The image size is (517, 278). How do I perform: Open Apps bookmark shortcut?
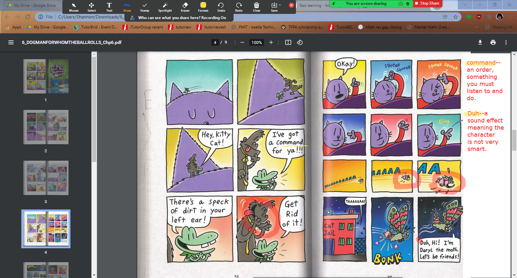click(13, 27)
